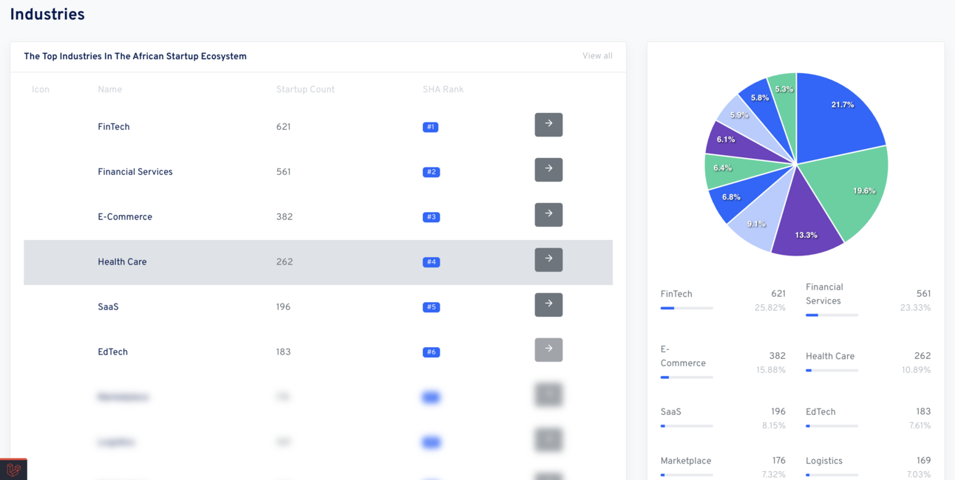This screenshot has height=480, width=955.
Task: Click the 15.88% legend percentage
Action: coord(771,370)
